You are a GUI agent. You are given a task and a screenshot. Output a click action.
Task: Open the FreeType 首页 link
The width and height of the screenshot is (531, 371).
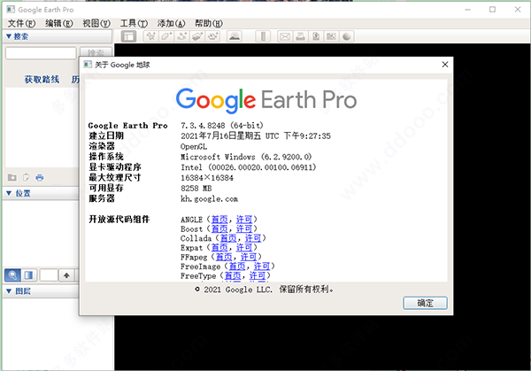[233, 275]
